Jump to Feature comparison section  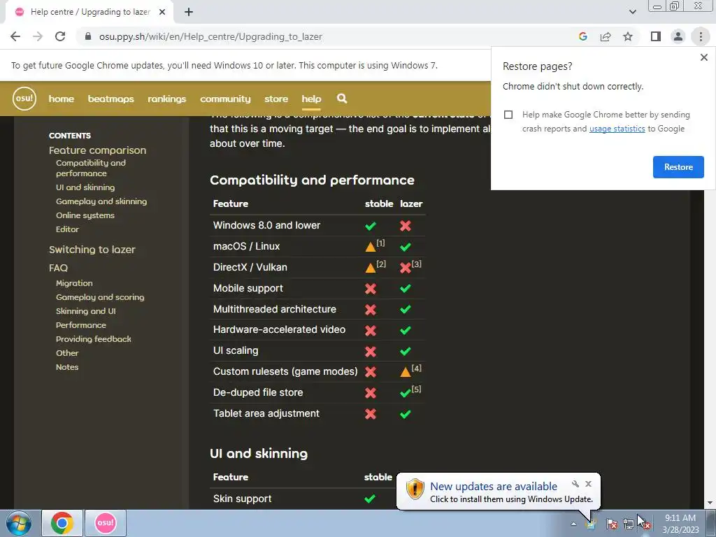tap(98, 150)
